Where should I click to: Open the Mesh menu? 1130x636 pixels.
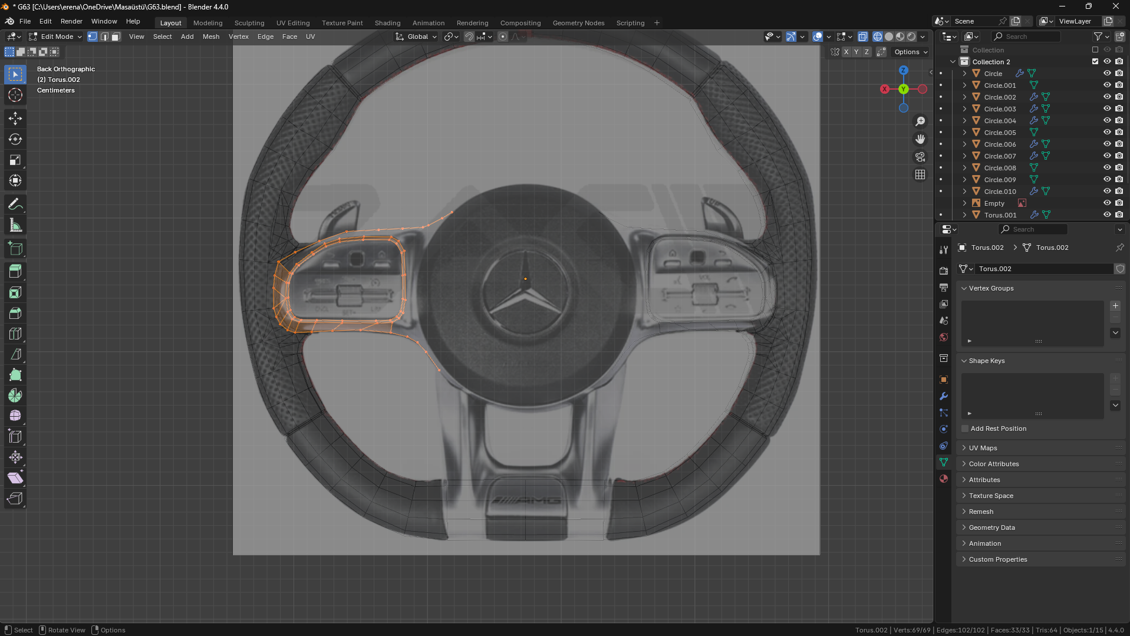[x=211, y=37]
